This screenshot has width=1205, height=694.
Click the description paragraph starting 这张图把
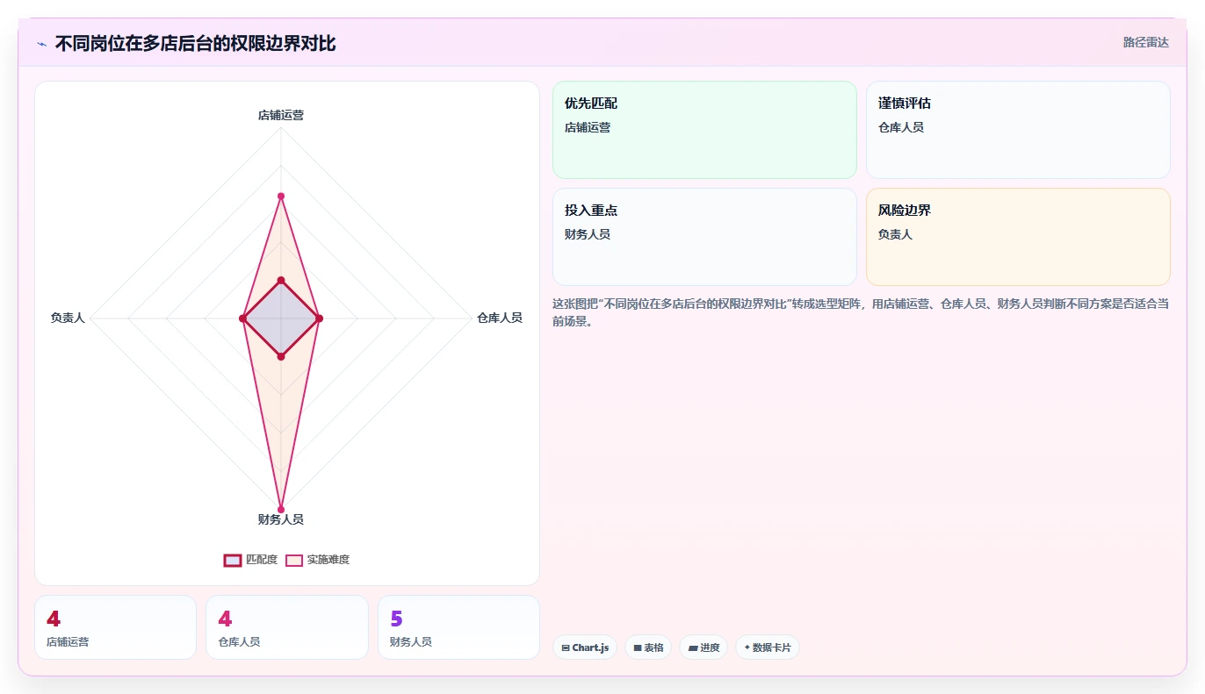click(861, 312)
